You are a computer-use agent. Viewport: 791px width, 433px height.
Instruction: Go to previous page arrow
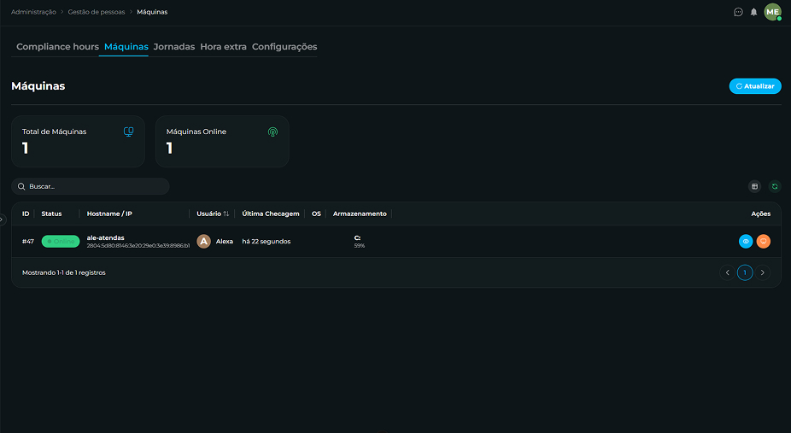[728, 272]
